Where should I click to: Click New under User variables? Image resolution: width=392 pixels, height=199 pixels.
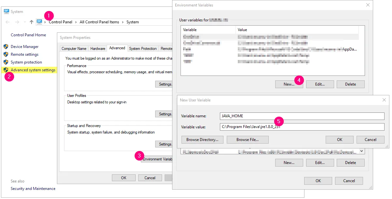[289, 84]
